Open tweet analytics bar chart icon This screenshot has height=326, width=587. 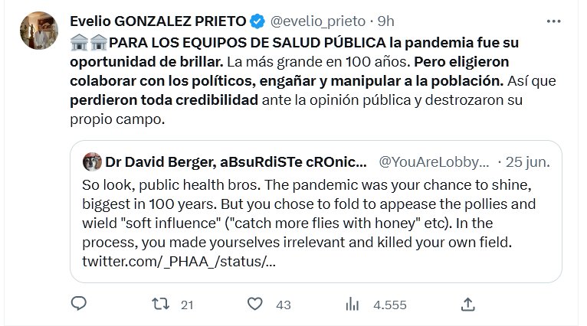[353, 305]
